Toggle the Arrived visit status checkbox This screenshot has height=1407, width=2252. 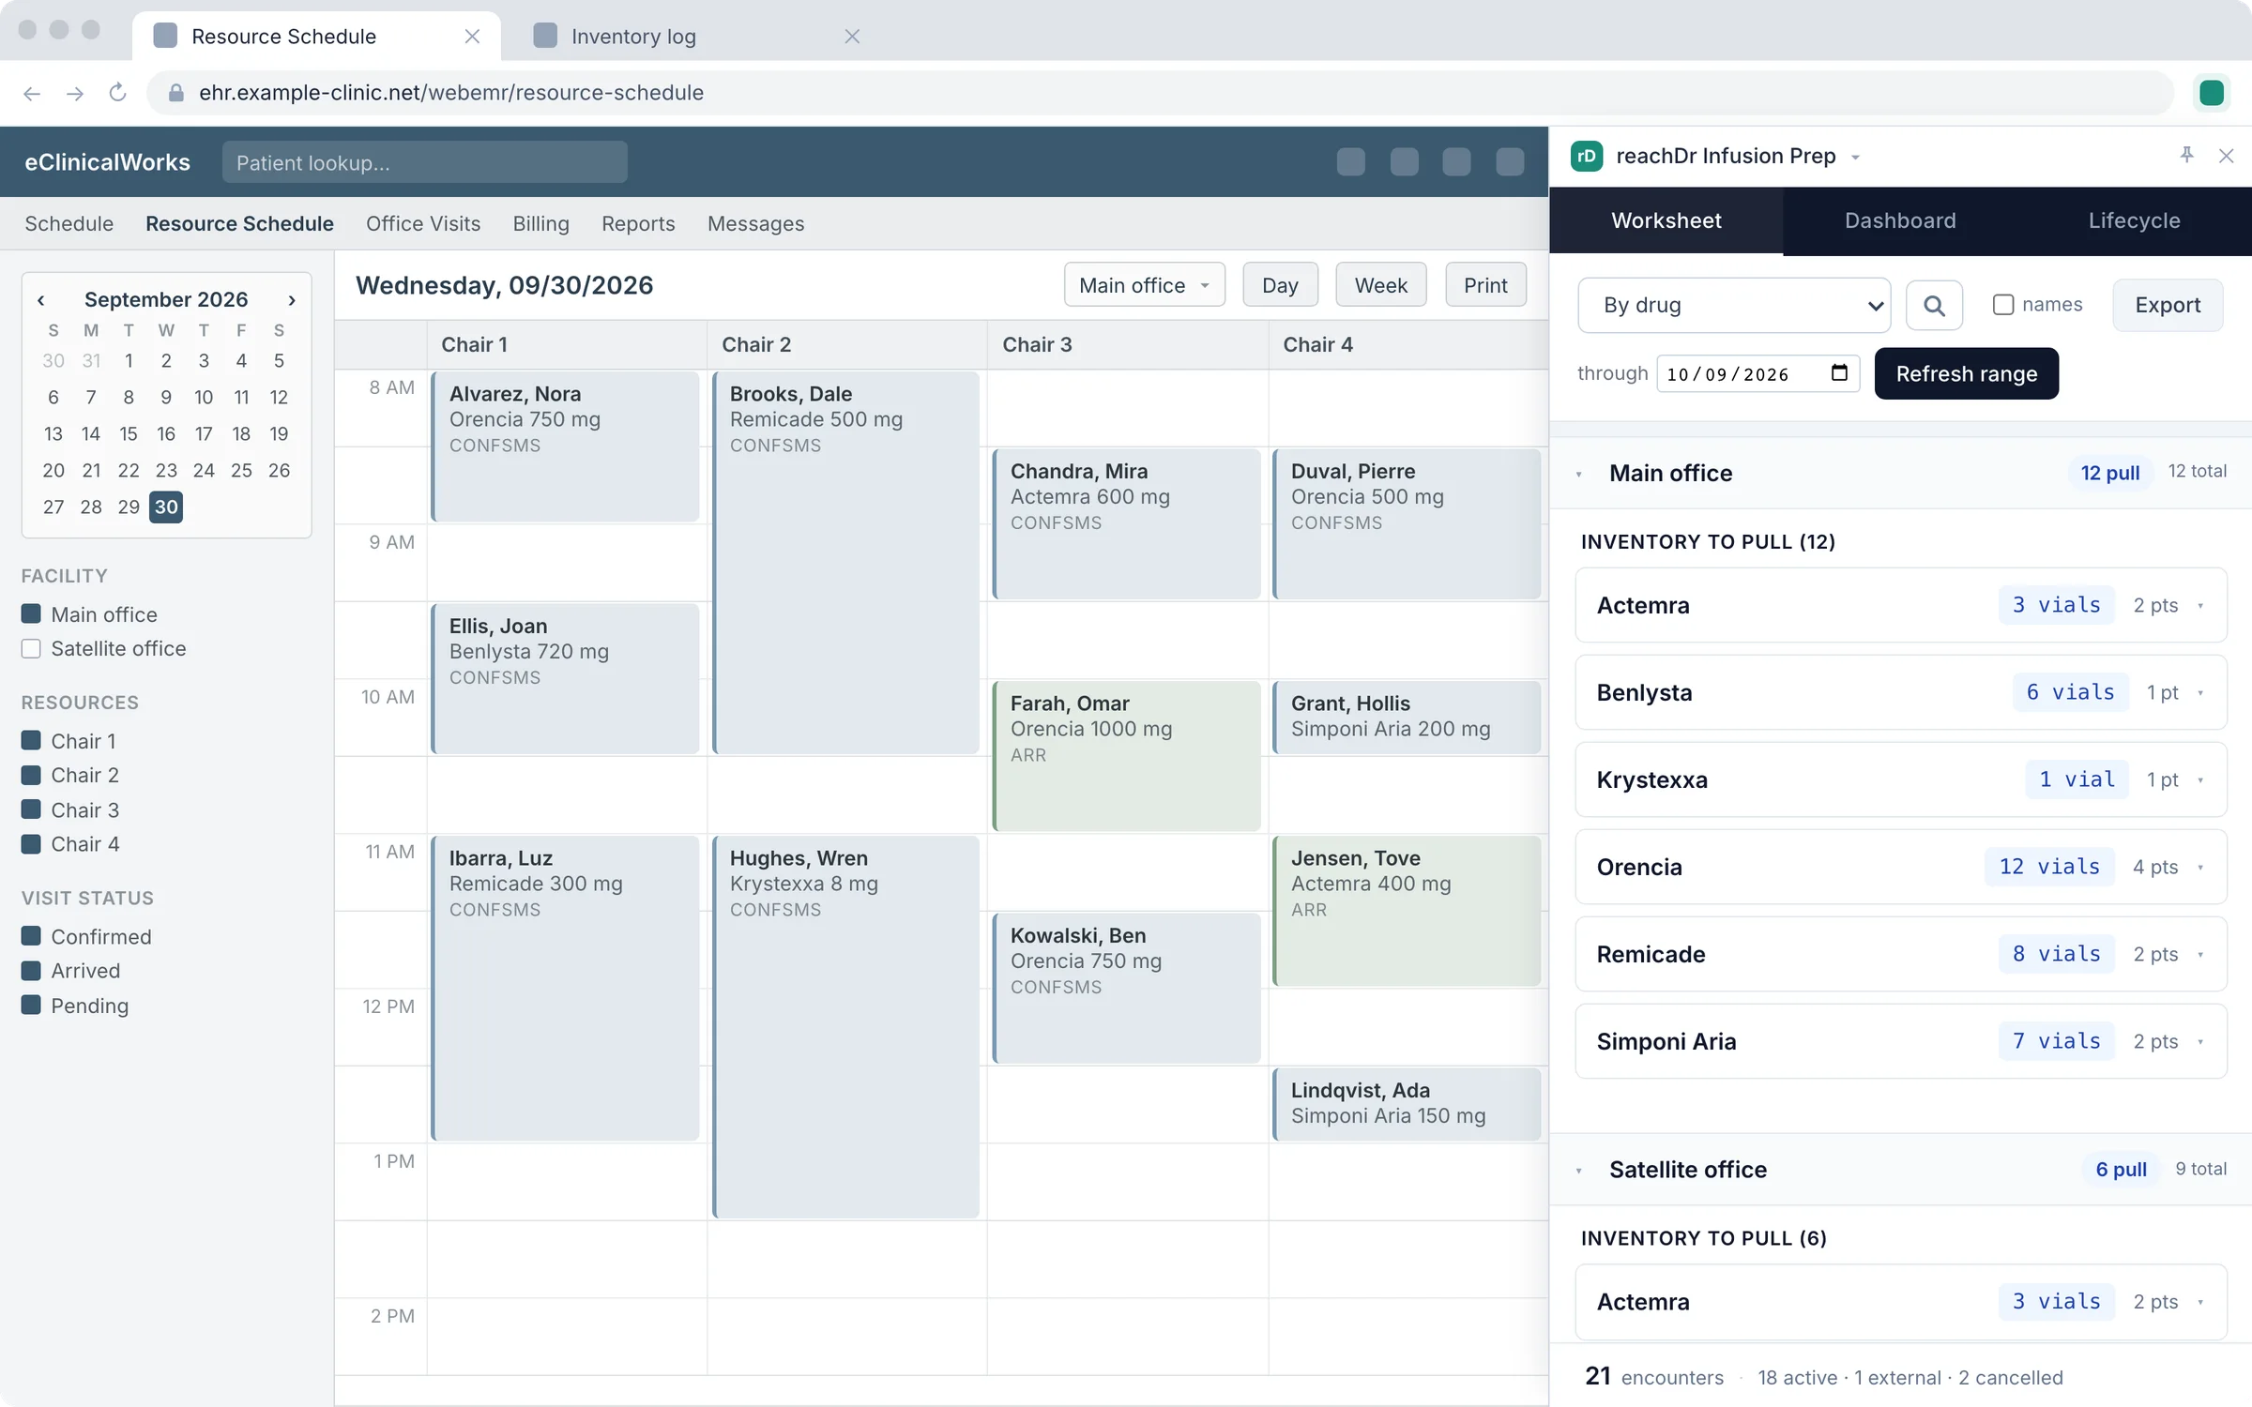pyautogui.click(x=31, y=971)
